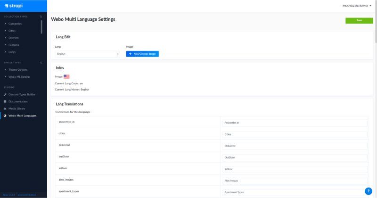Viewport: 377px width, 198px height.
Task: Search single types using magnifier icon
Action: pyautogui.click(x=41, y=63)
